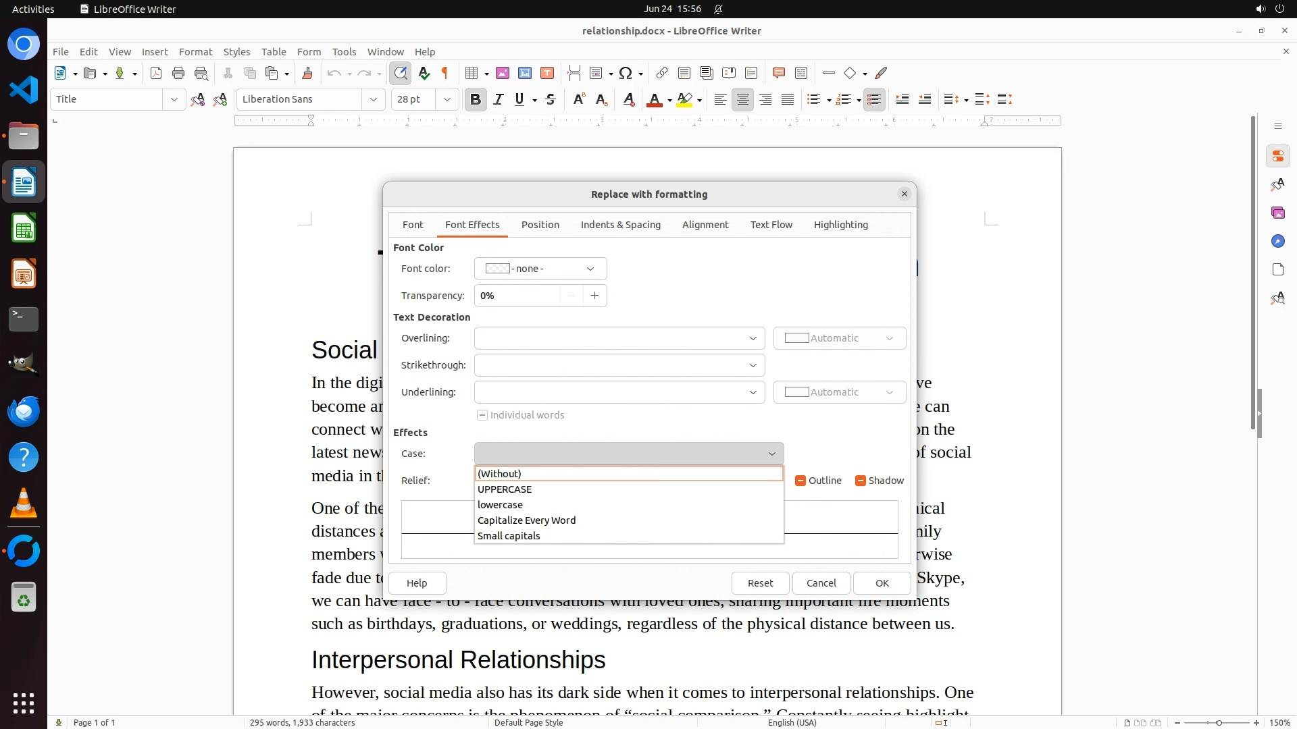This screenshot has height=729, width=1297.
Task: Toggle Formatting Marks pilcrow icon
Action: click(445, 73)
